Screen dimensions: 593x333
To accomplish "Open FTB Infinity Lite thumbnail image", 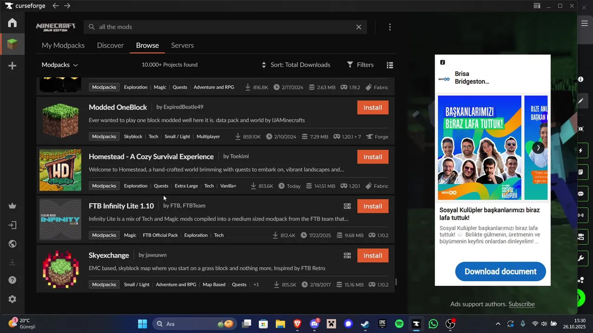I will (x=60, y=219).
